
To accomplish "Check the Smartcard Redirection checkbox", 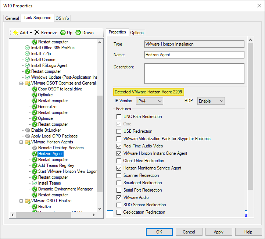I will pyautogui.click(x=119, y=183).
